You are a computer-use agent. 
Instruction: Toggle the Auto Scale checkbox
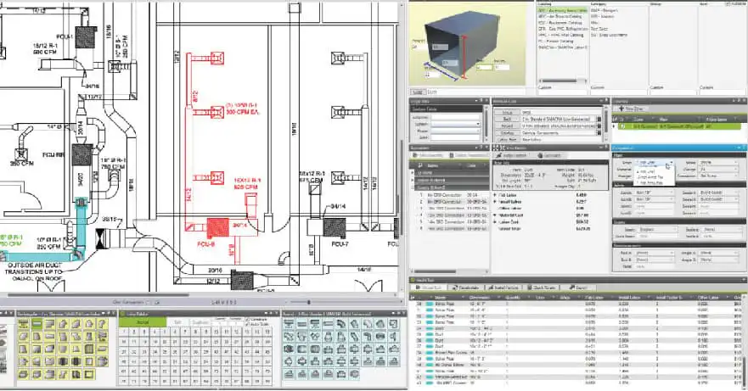click(248, 324)
